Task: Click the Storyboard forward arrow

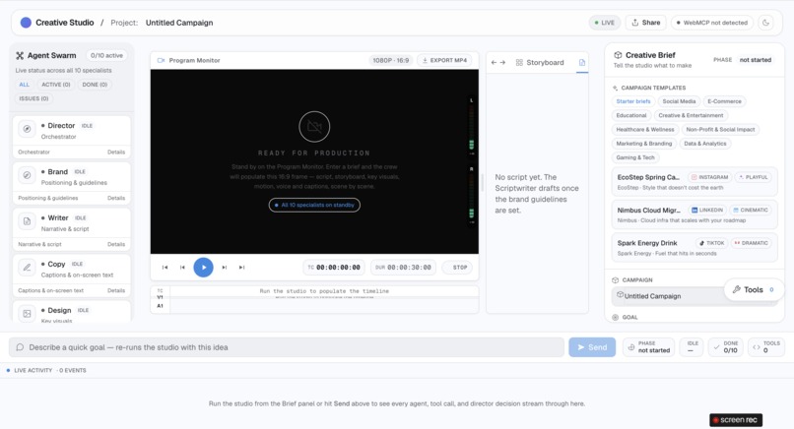Action: click(502, 62)
